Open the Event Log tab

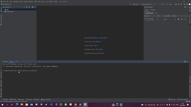coord(172,100)
